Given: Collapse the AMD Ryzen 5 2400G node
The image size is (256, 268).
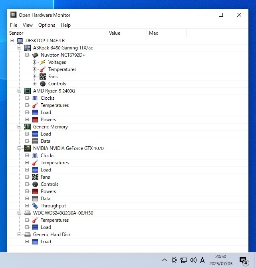Looking at the screenshot, I should 19,91.
